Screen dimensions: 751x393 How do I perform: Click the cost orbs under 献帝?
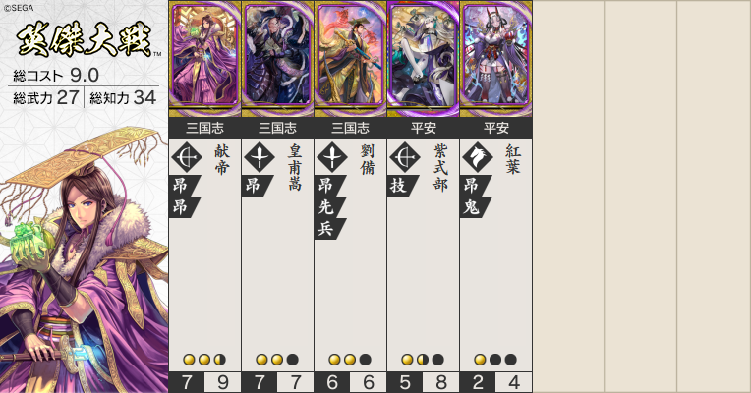coord(204,360)
